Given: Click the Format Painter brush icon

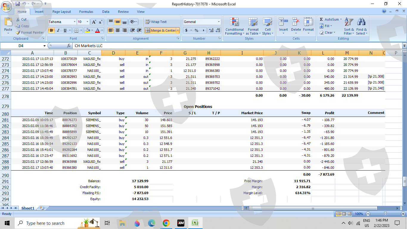Looking at the screenshot, I should coord(18,33).
